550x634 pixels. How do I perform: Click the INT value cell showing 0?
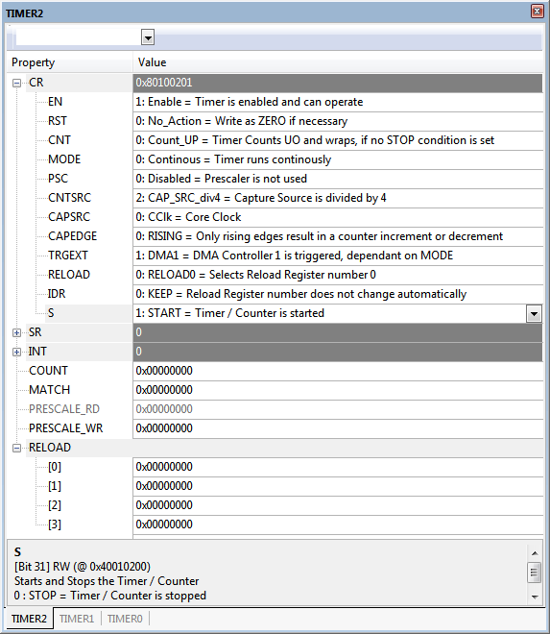[x=338, y=352]
